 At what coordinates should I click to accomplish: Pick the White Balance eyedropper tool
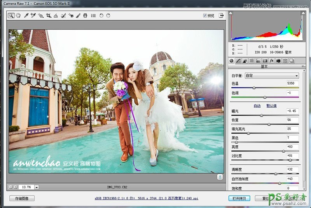[26, 16]
